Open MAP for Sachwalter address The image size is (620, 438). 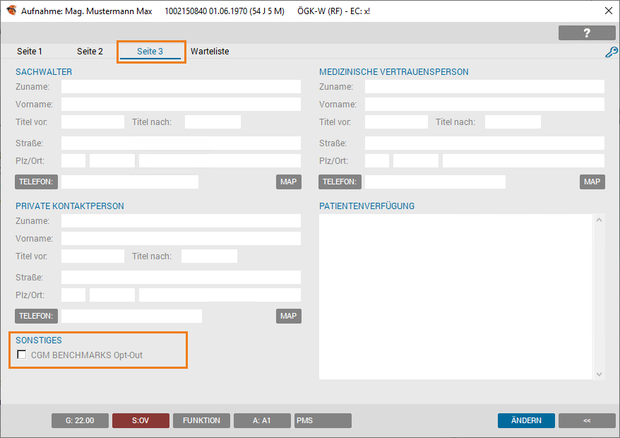coord(288,182)
